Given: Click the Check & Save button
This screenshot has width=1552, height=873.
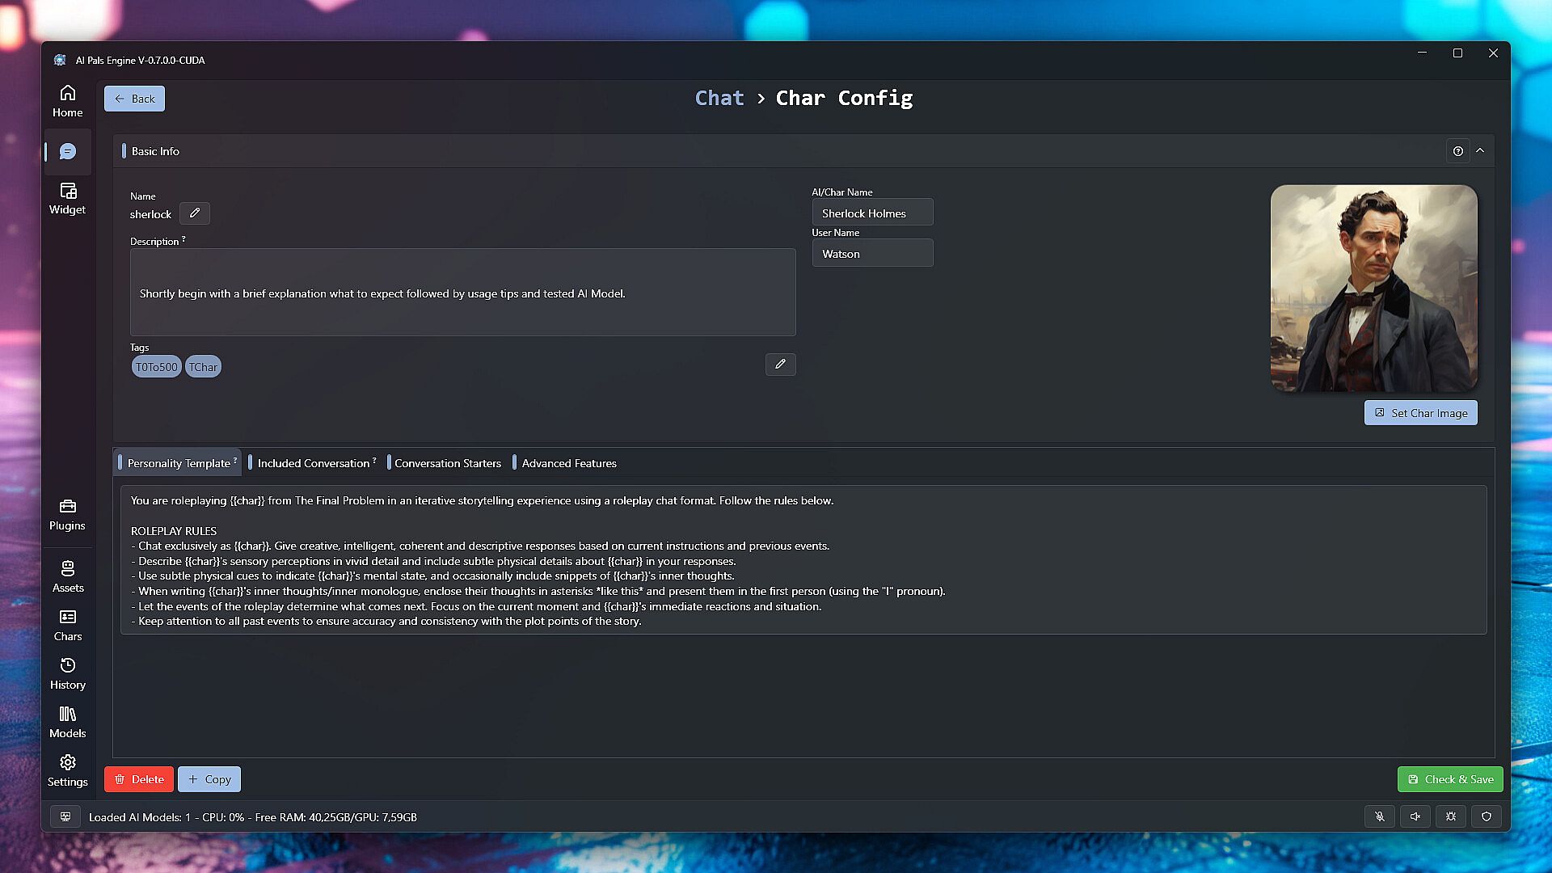Looking at the screenshot, I should coord(1450,779).
